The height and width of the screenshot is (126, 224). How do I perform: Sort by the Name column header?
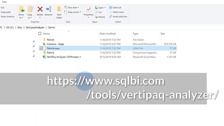pyautogui.click(x=47, y=34)
